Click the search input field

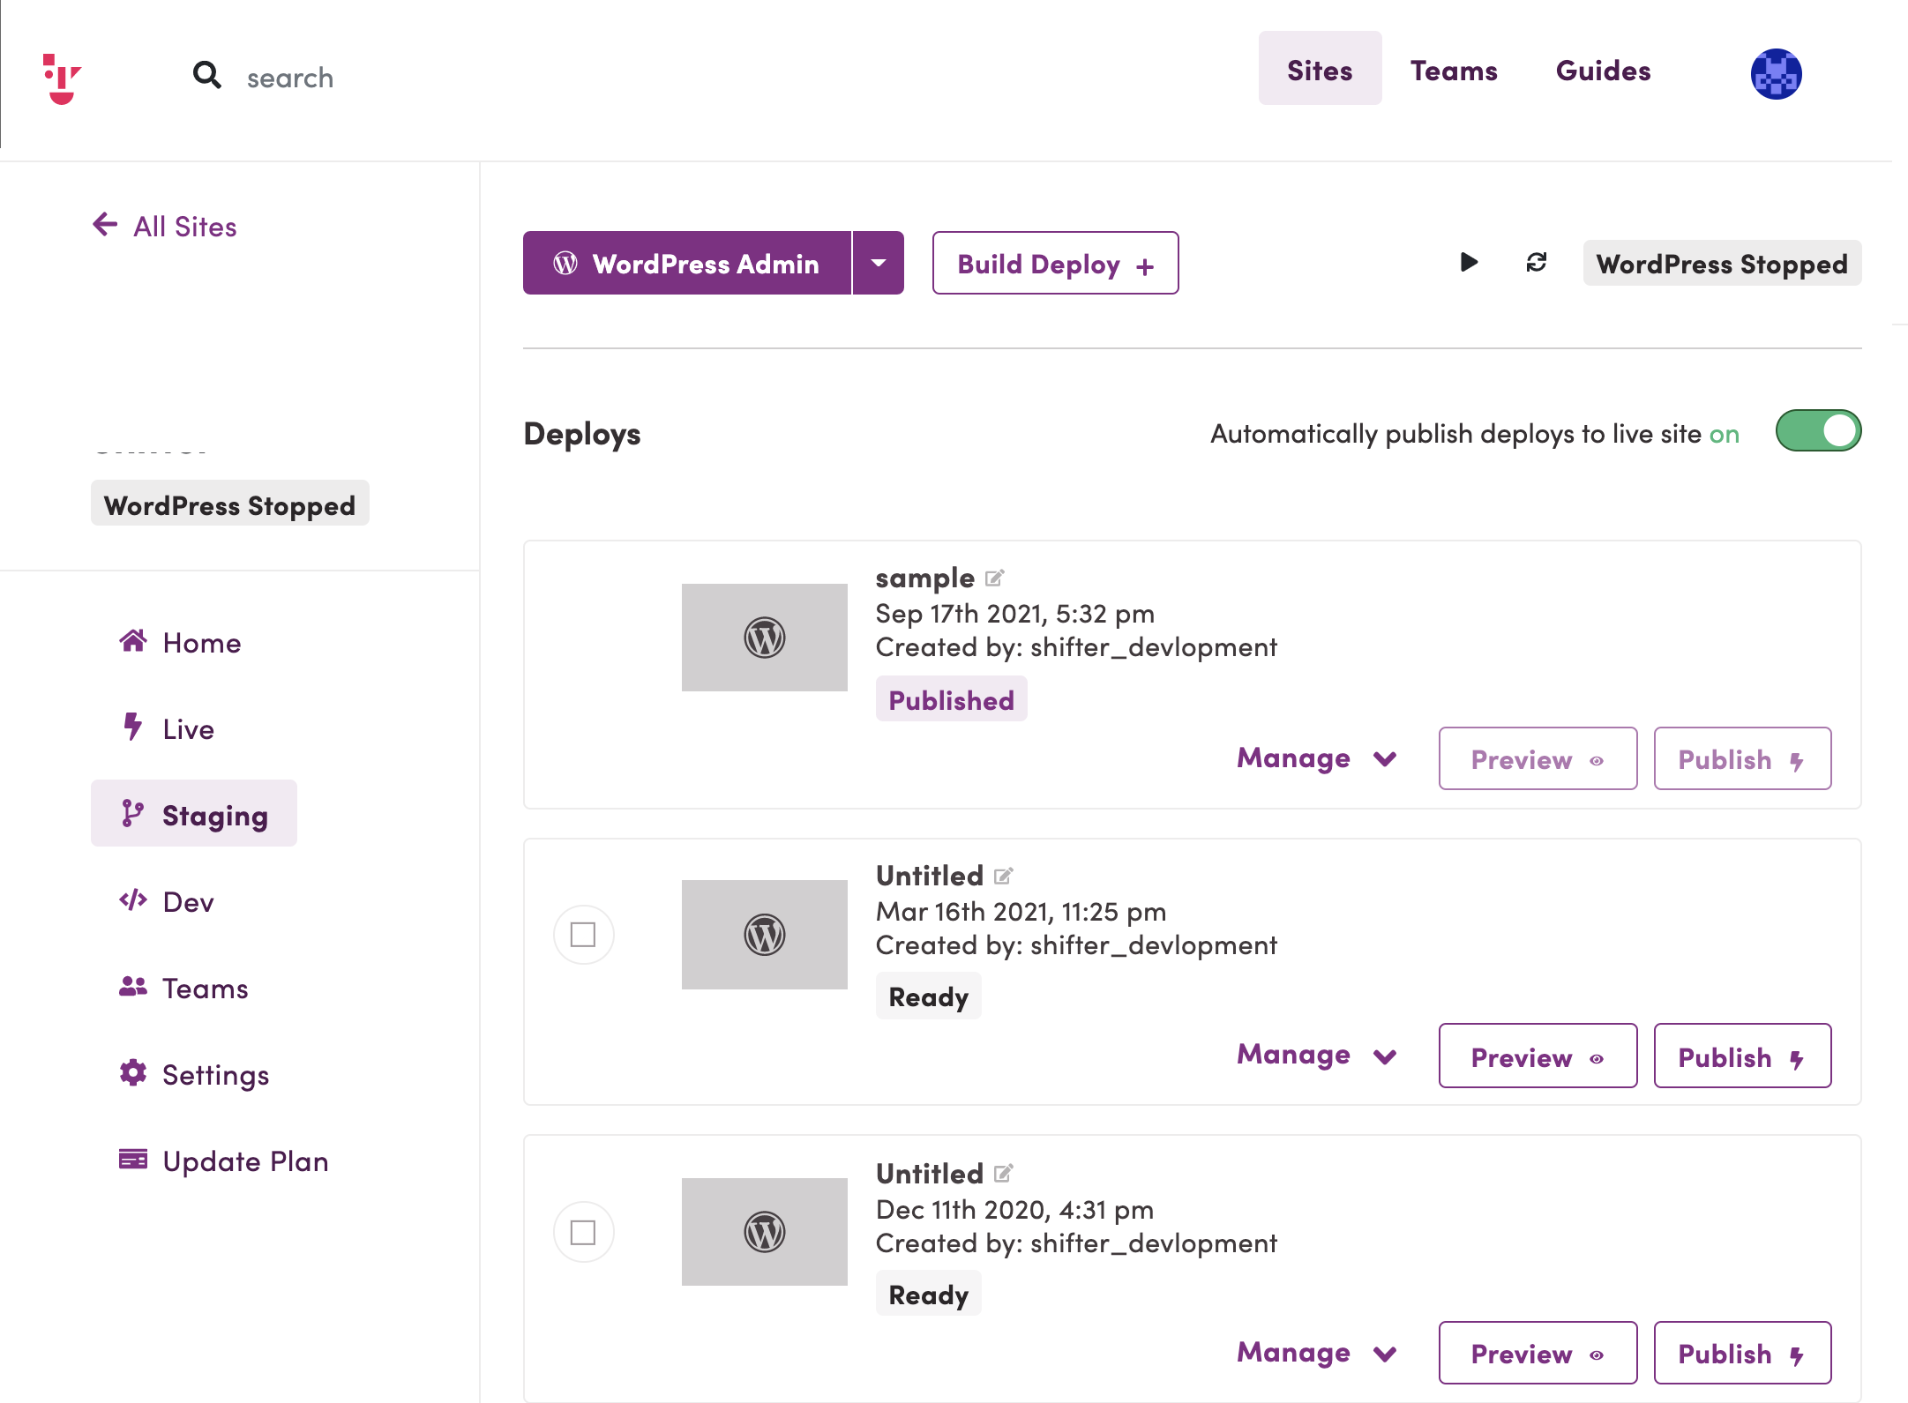pos(290,78)
